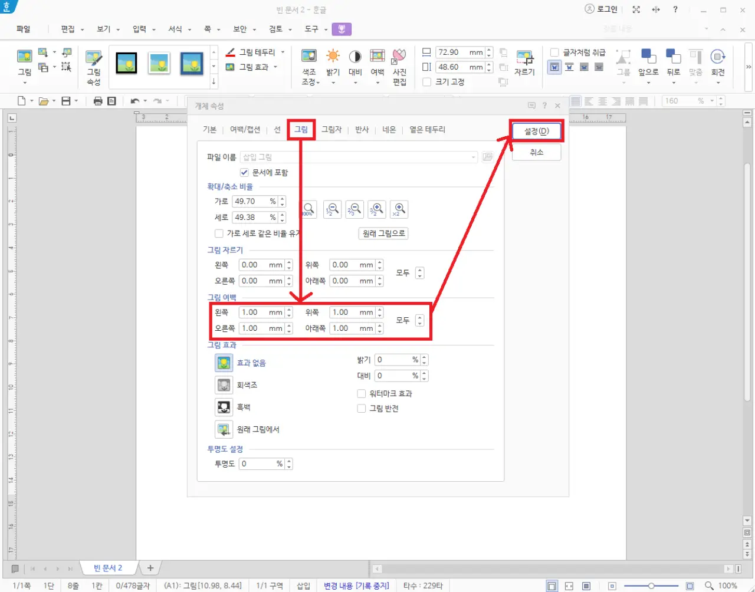Open the 그림 효과 dropdown arrow
Screen dimensions: 755x592
point(275,67)
